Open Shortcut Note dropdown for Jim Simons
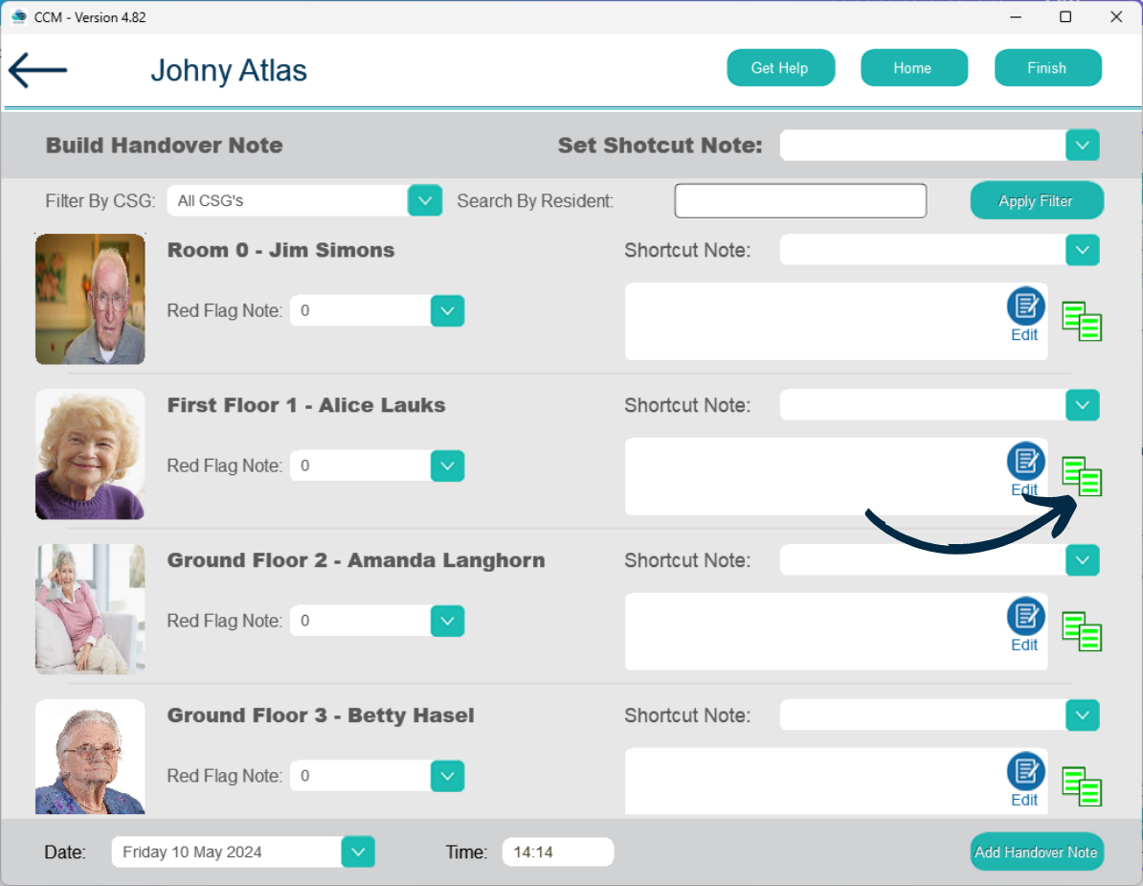This screenshot has width=1143, height=886. tap(1083, 250)
